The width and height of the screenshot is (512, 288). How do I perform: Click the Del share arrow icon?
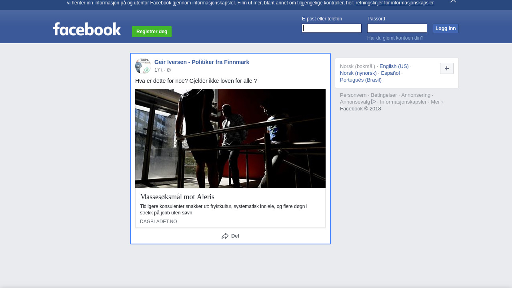[225, 236]
